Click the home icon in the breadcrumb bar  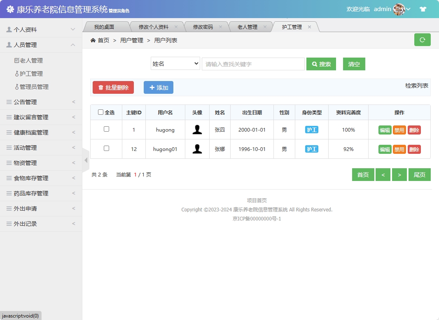click(93, 40)
